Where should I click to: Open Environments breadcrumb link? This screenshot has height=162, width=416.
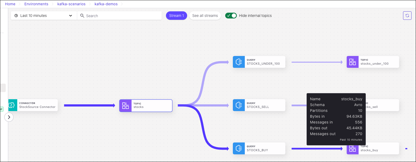coord(36,4)
